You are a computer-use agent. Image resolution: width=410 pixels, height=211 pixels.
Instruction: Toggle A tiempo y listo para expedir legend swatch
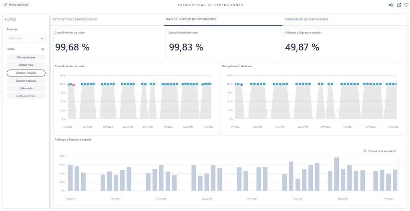point(365,151)
